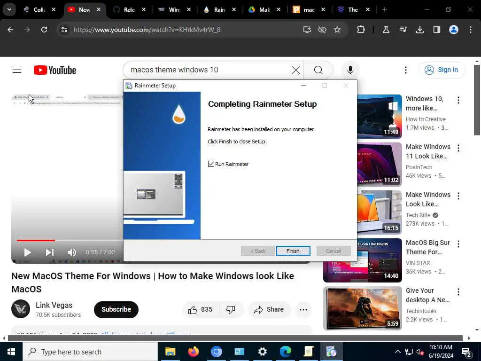Open Firefox from the taskbar
Viewport: 481px width, 361px height.
193,352
